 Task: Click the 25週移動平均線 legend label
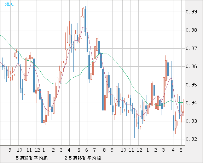tap(83, 158)
